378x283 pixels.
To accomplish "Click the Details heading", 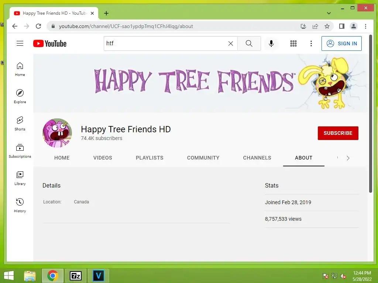I will click(51, 186).
